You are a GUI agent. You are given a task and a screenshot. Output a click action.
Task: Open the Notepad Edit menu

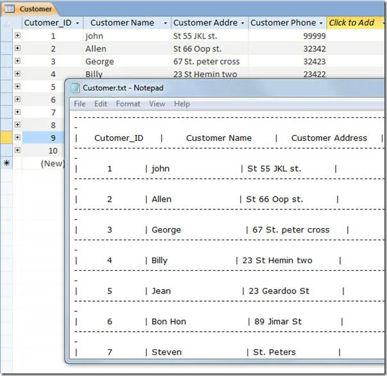point(101,104)
